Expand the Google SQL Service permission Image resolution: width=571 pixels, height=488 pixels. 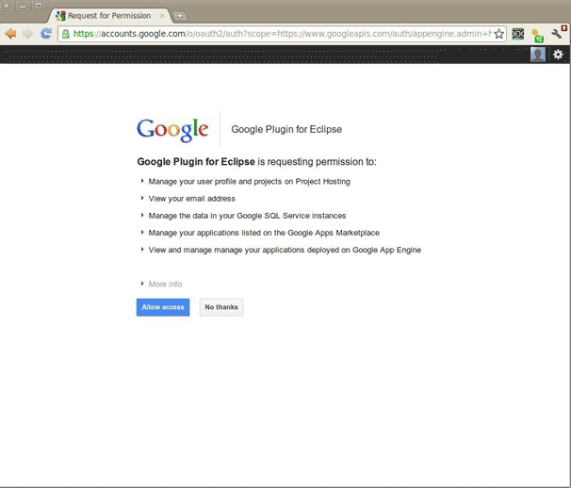pos(142,215)
